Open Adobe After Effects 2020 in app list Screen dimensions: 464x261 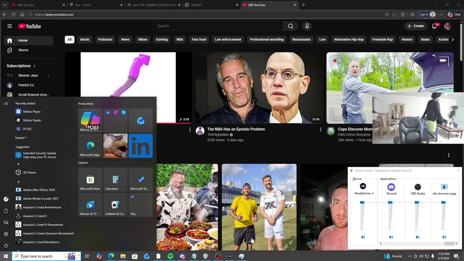pyautogui.click(x=39, y=190)
